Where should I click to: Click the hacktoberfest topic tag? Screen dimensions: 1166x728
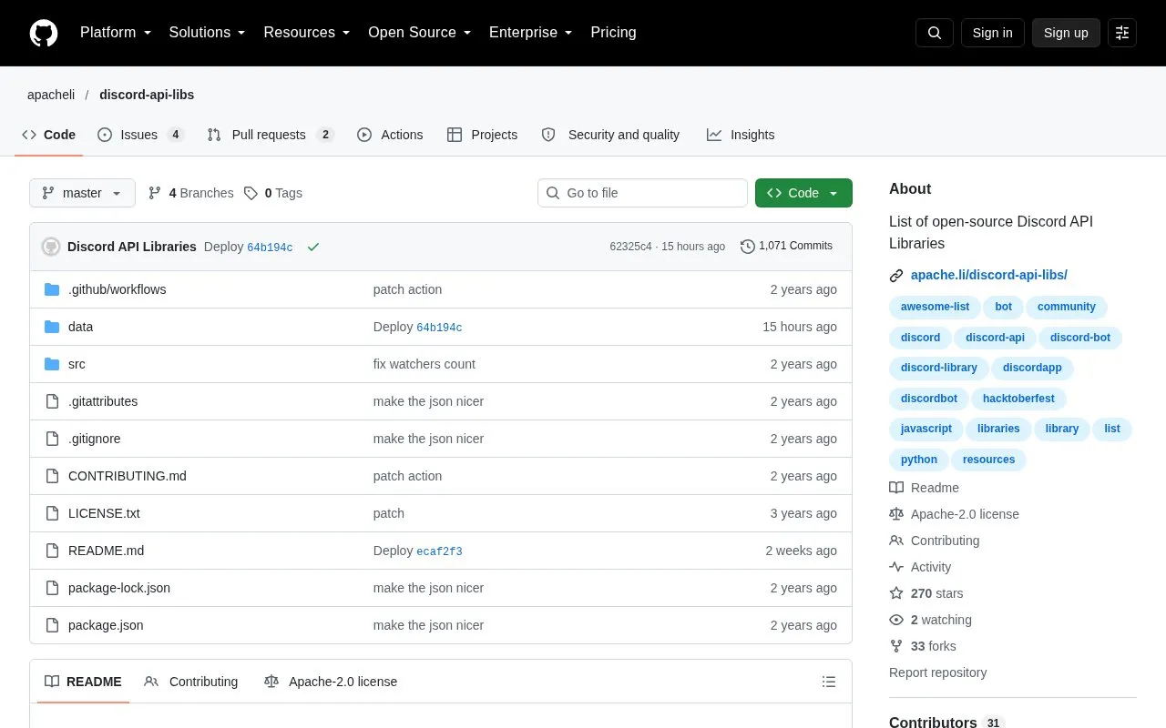click(x=1018, y=399)
